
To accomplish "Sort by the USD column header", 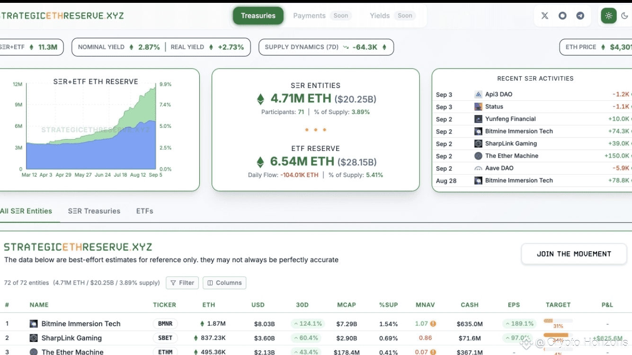I will pyautogui.click(x=258, y=305).
